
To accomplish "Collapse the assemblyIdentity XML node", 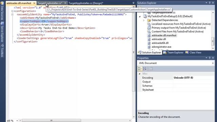I will click(12, 14).
